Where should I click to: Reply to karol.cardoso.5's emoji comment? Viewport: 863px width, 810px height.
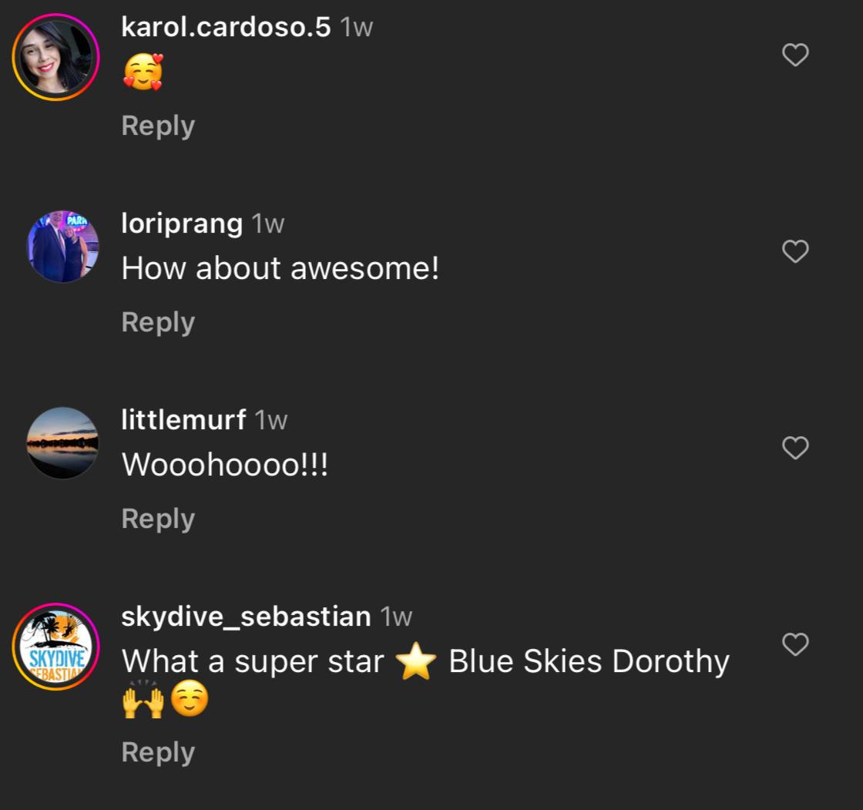(x=158, y=126)
